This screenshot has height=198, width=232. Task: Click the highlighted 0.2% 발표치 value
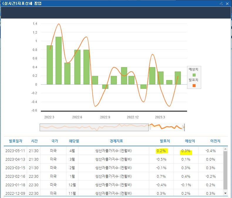coord(161,151)
